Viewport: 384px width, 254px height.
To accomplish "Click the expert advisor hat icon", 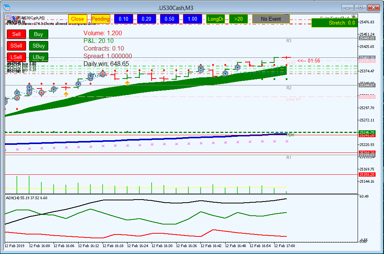I will pos(354,17).
